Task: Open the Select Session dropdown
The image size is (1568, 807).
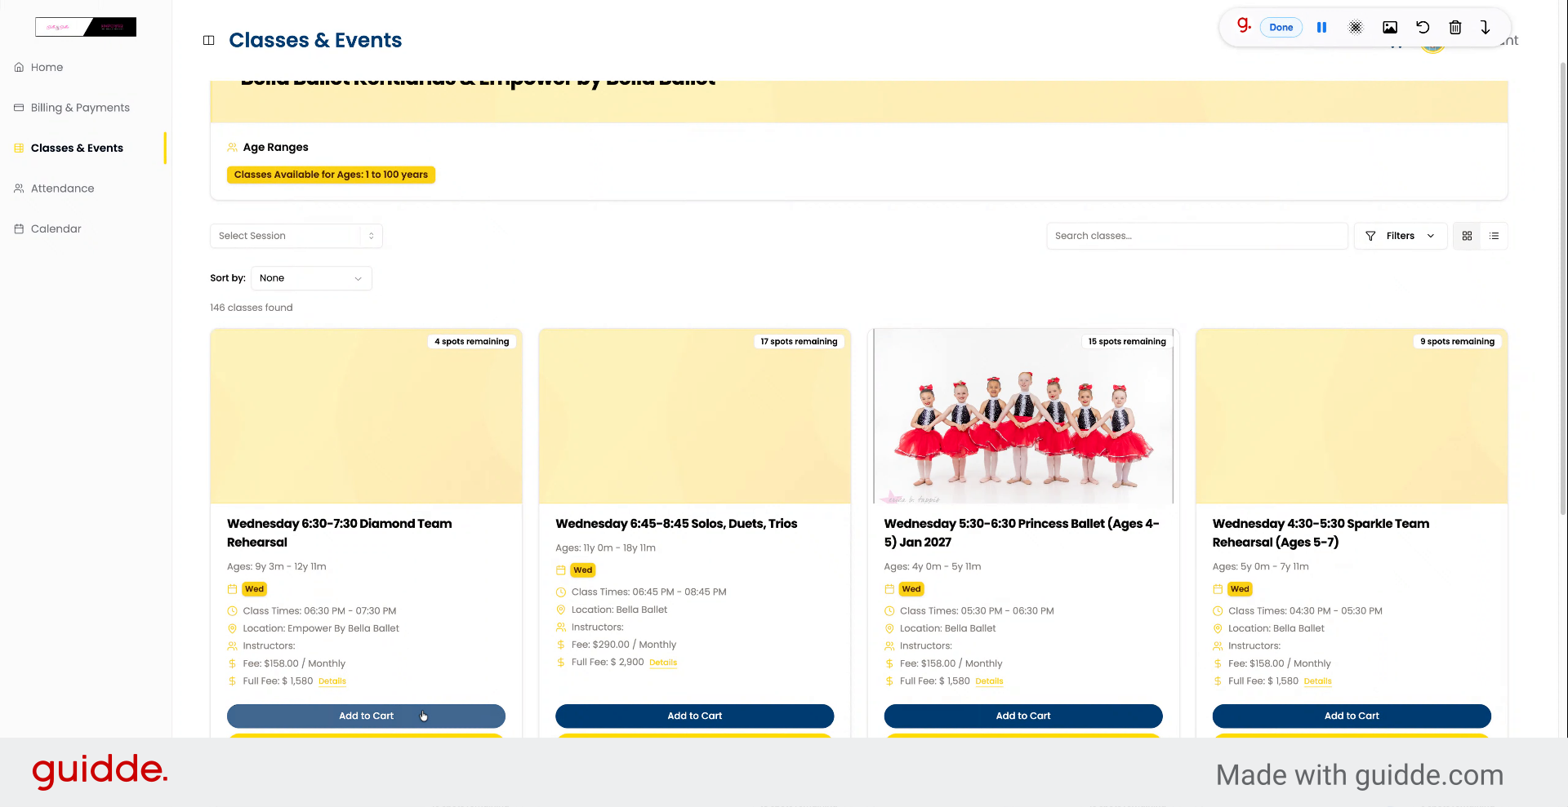Action: click(x=296, y=236)
